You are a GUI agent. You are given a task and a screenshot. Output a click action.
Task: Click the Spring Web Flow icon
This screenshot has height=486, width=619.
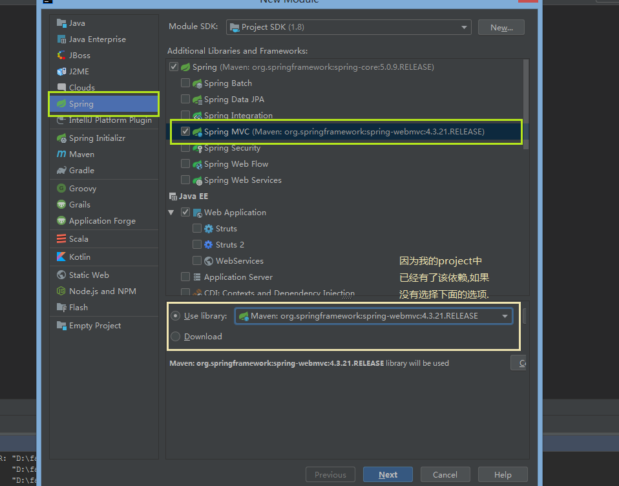point(197,164)
